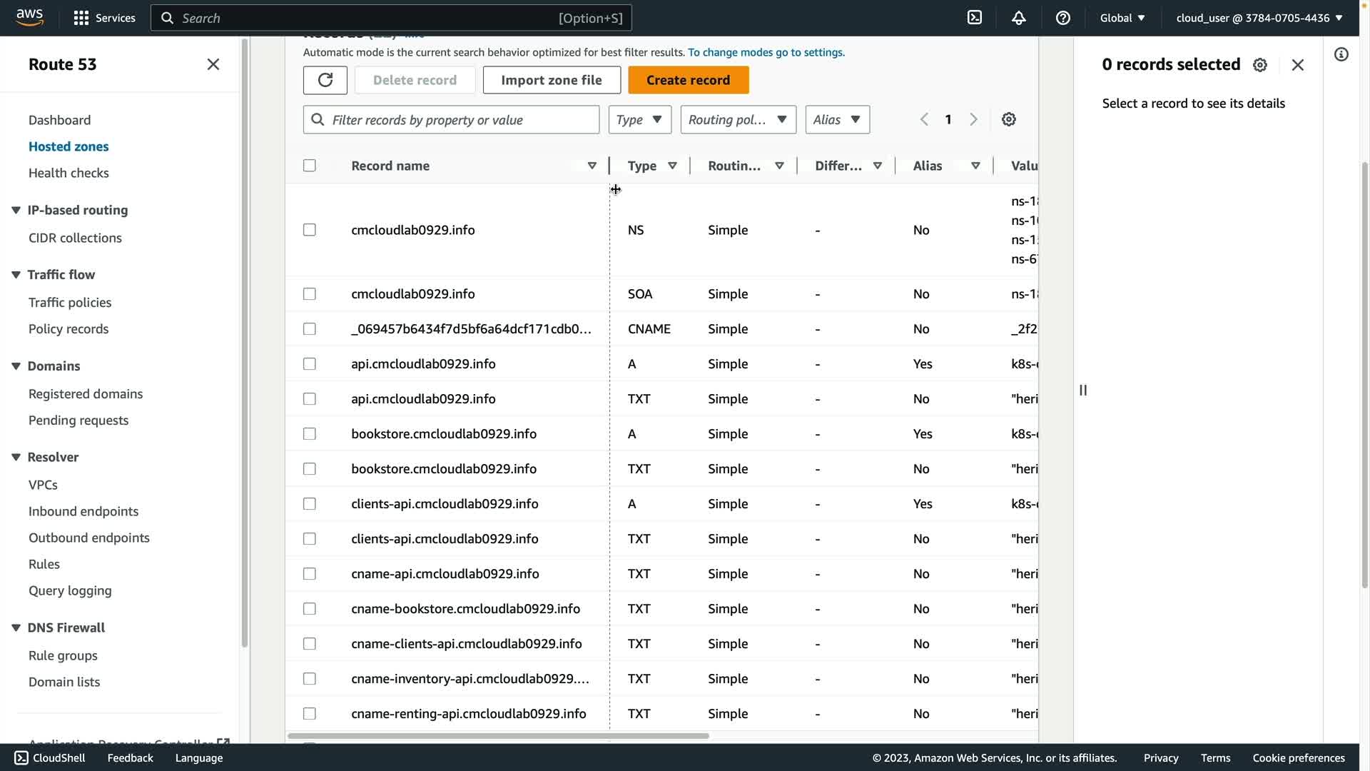1370x771 pixels.
Task: Close the Route 53 navigation sidebar
Action: click(x=213, y=64)
